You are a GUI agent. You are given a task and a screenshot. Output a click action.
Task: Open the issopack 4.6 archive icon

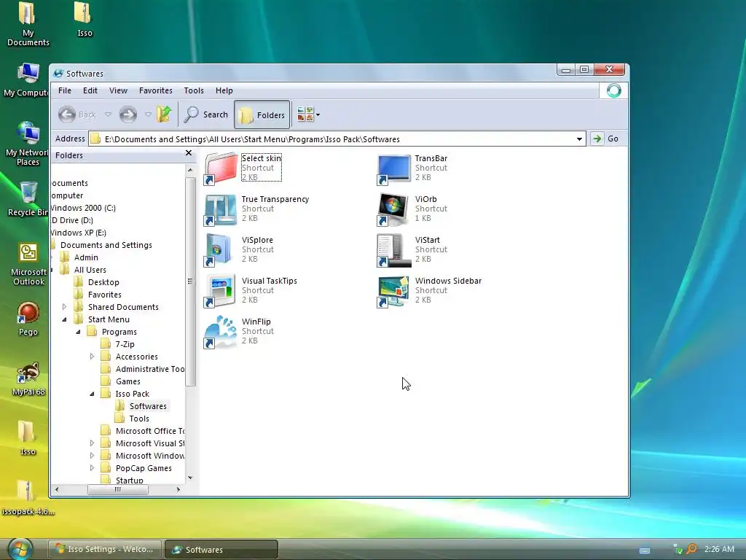click(28, 498)
